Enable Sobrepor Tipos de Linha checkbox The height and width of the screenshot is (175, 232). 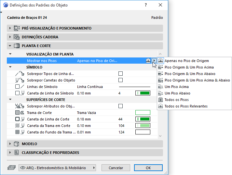coord(120,74)
